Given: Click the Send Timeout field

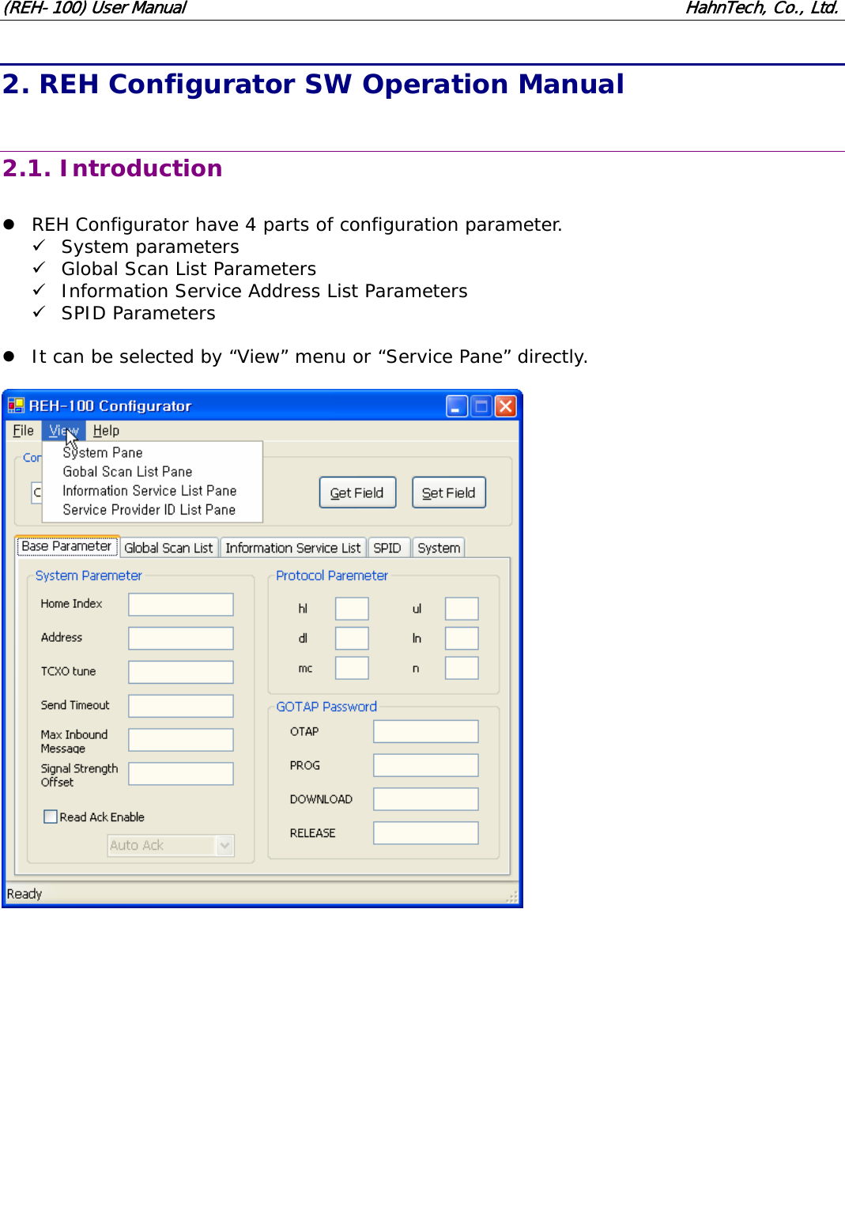Looking at the screenshot, I should [180, 704].
